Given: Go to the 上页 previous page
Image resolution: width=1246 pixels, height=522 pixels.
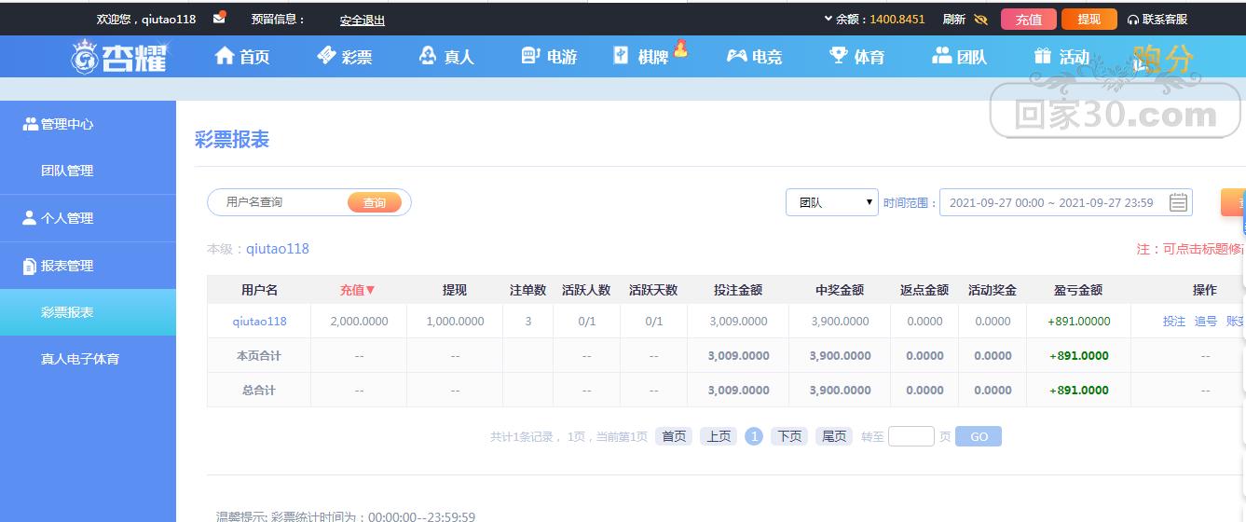Looking at the screenshot, I should [x=719, y=436].
